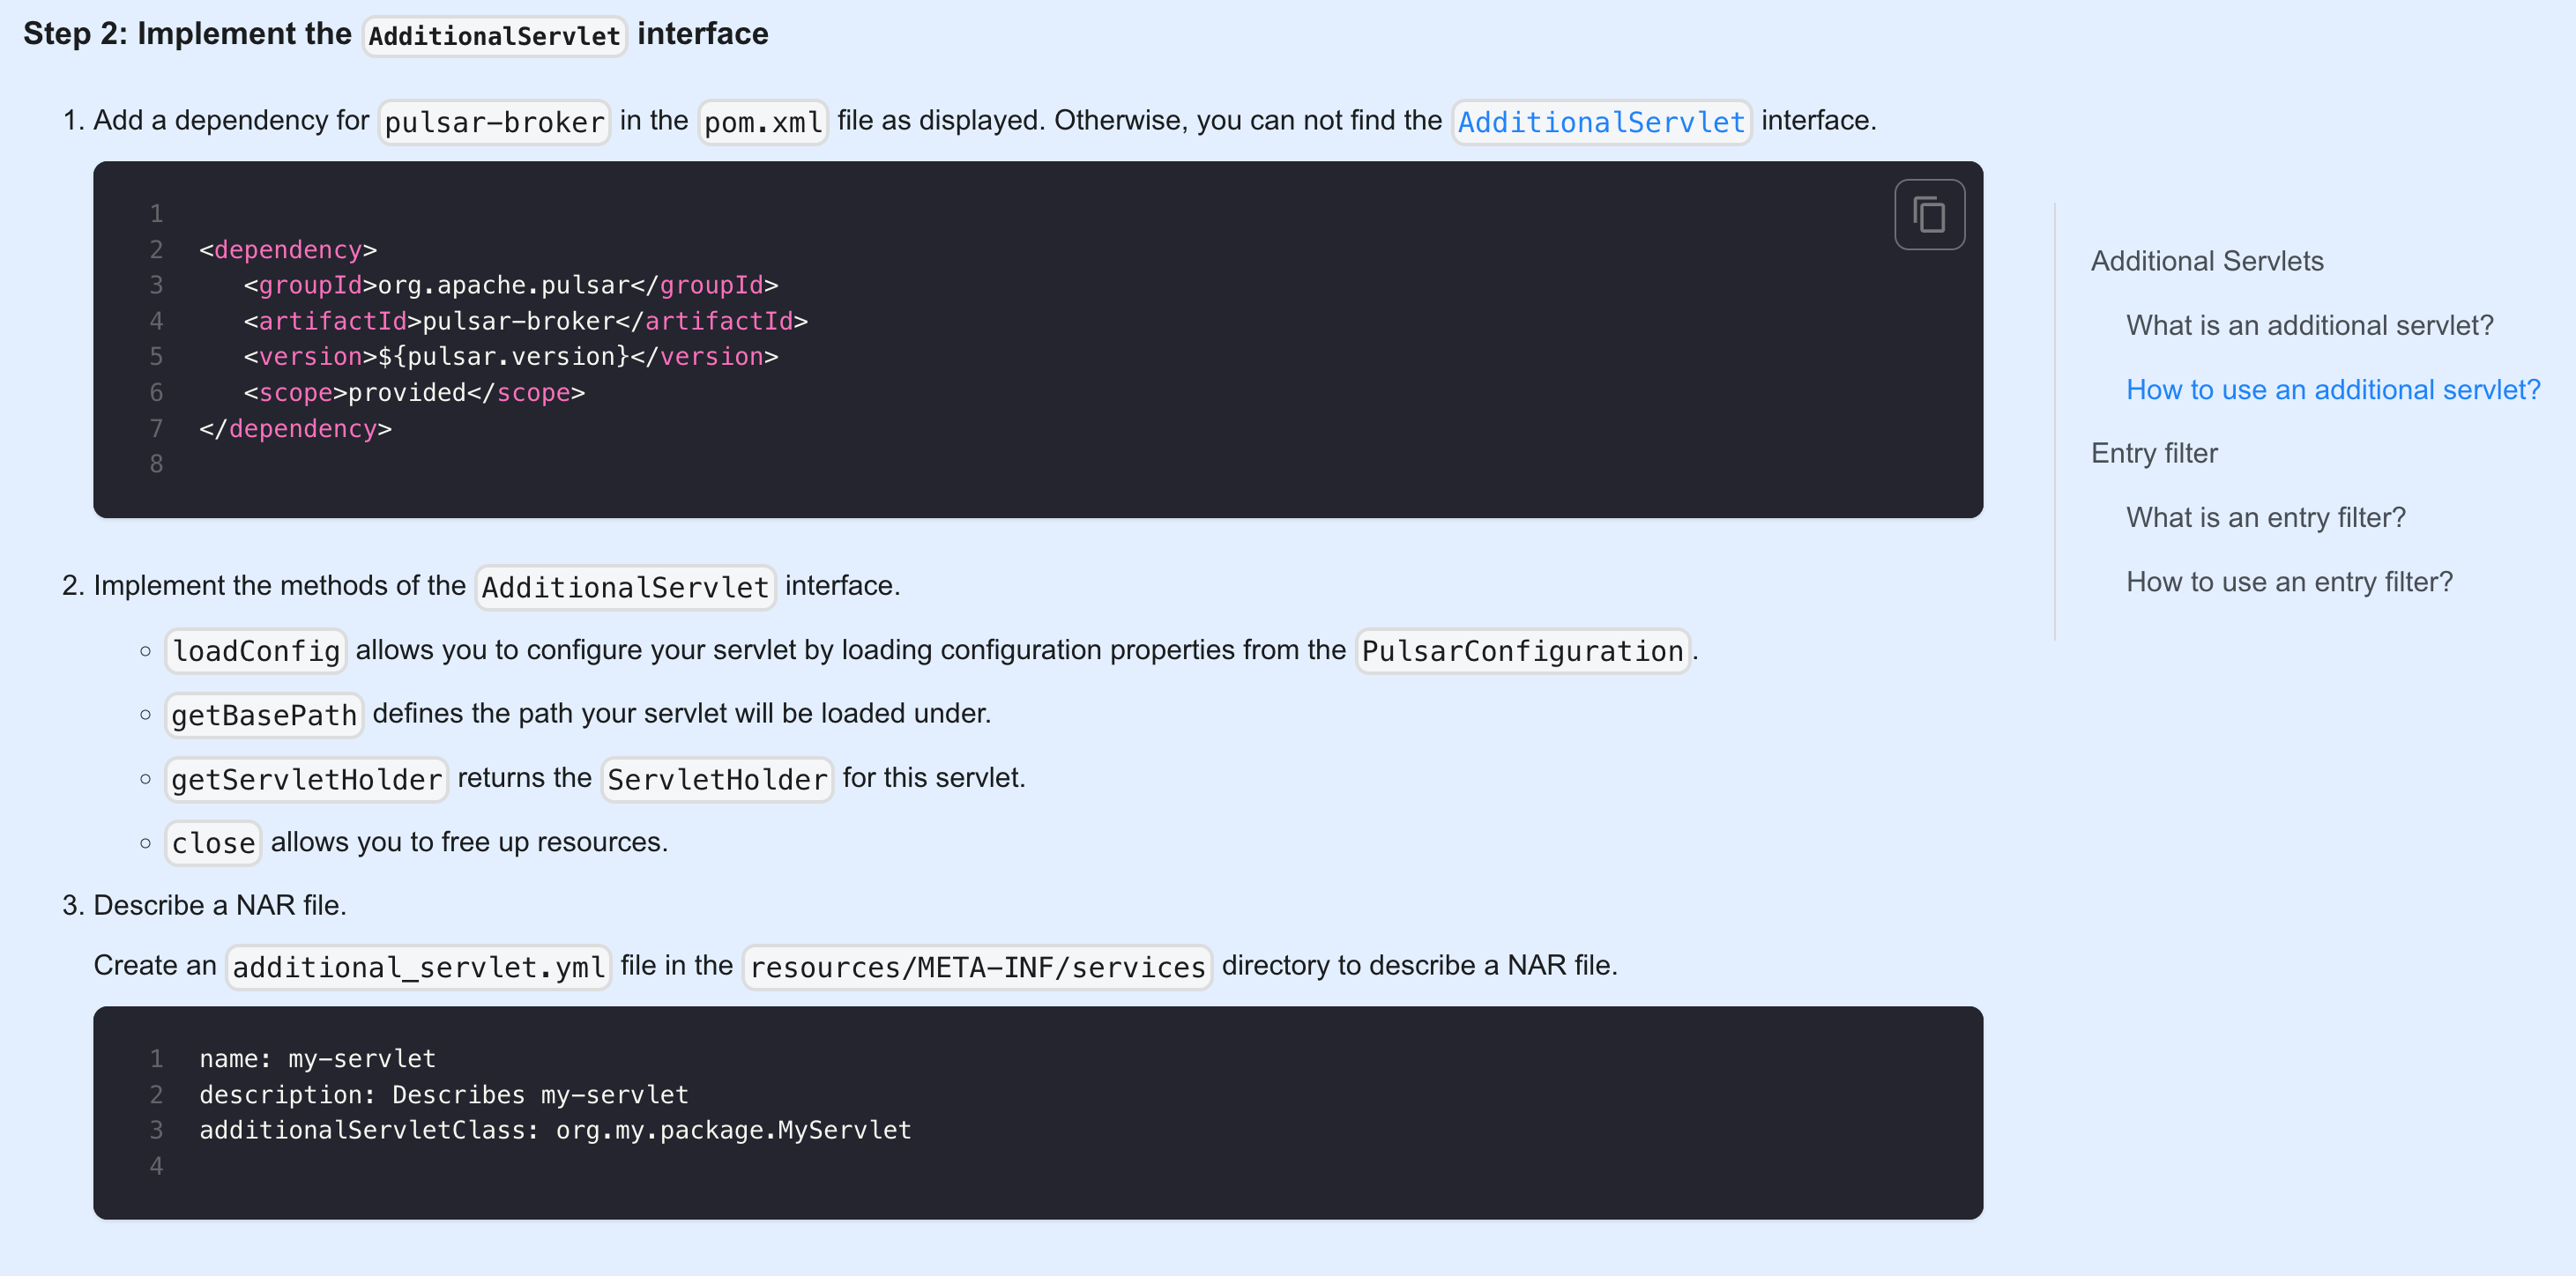Click the additional_servlet.yml file name

click(x=418, y=968)
